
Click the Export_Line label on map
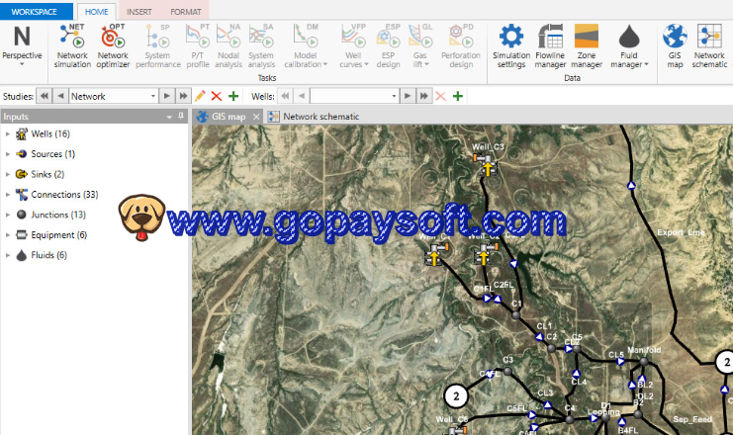(x=681, y=232)
